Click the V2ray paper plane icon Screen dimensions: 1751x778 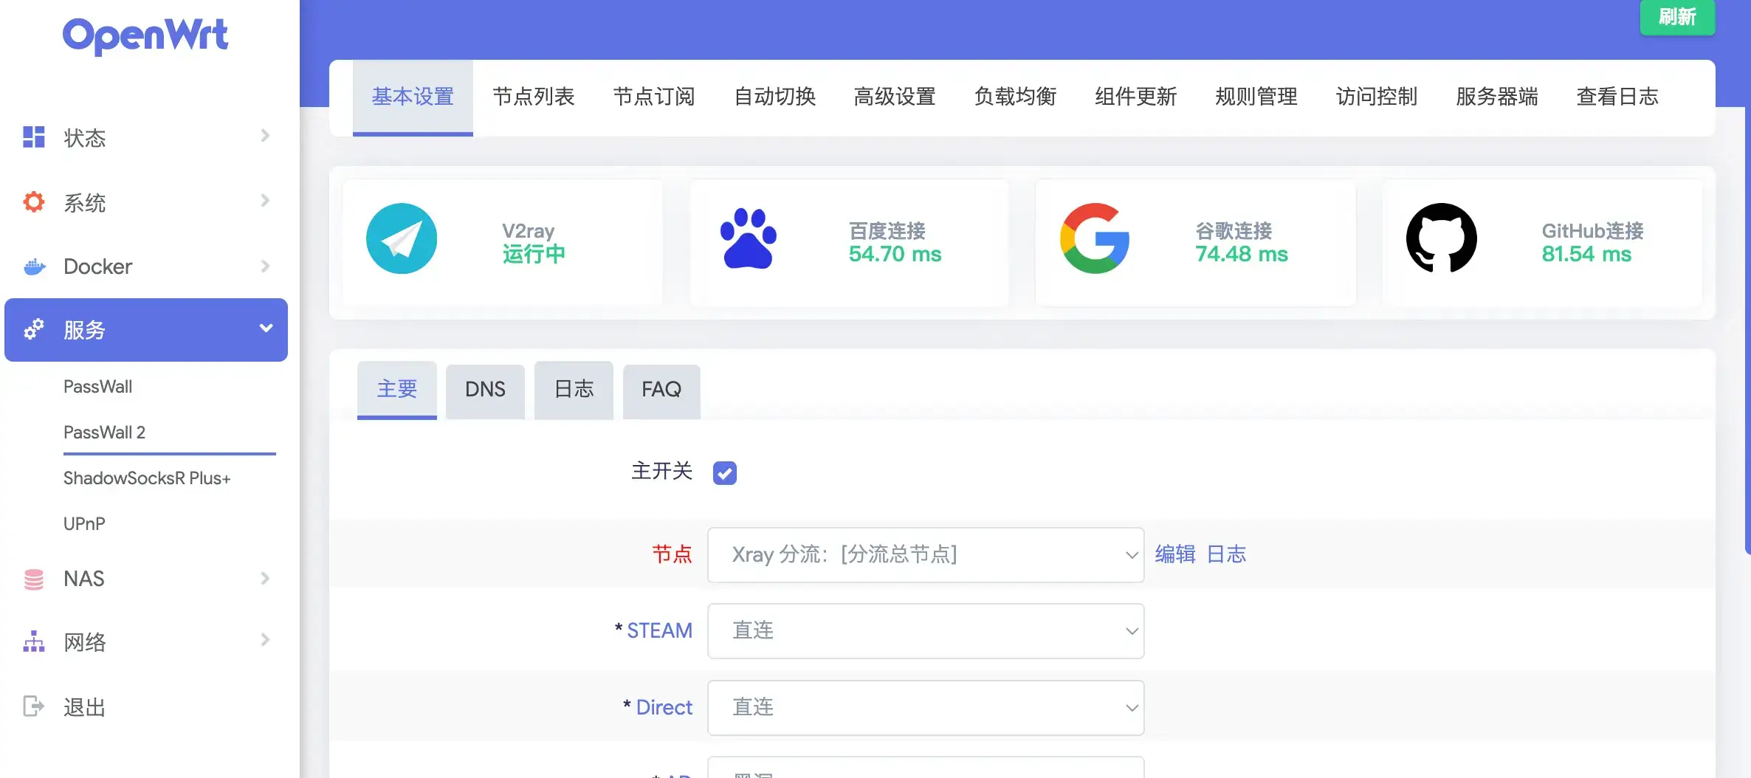[x=402, y=238]
